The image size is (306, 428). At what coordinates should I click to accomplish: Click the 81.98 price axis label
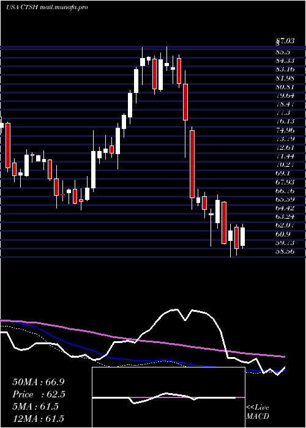coord(285,78)
